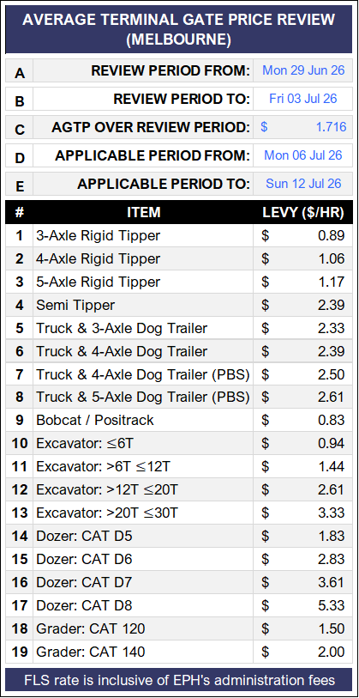Viewport: 359px width, 698px height.
Task: Select the 3-Axle Rigid Tipper row
Action: click(x=180, y=235)
